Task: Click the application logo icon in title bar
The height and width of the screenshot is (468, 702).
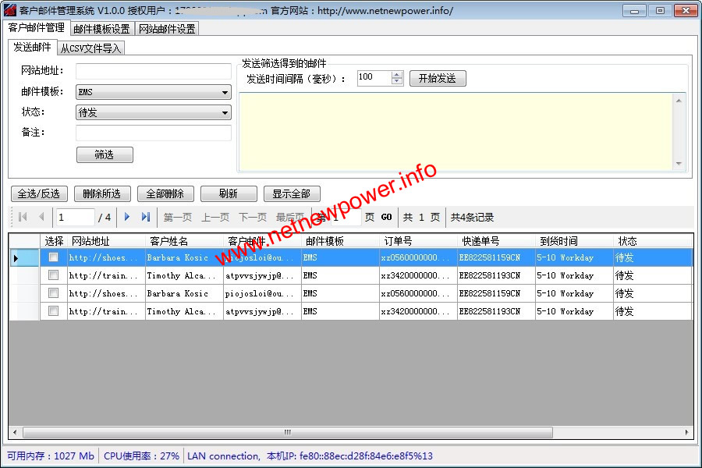Action: (x=10, y=10)
